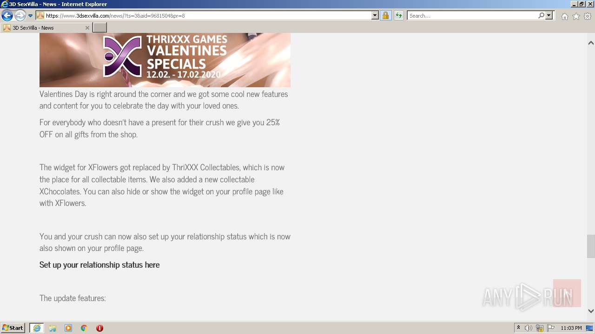Open 'Set up your relationship status here' link
Viewport: 595px width, 334px height.
click(x=99, y=265)
